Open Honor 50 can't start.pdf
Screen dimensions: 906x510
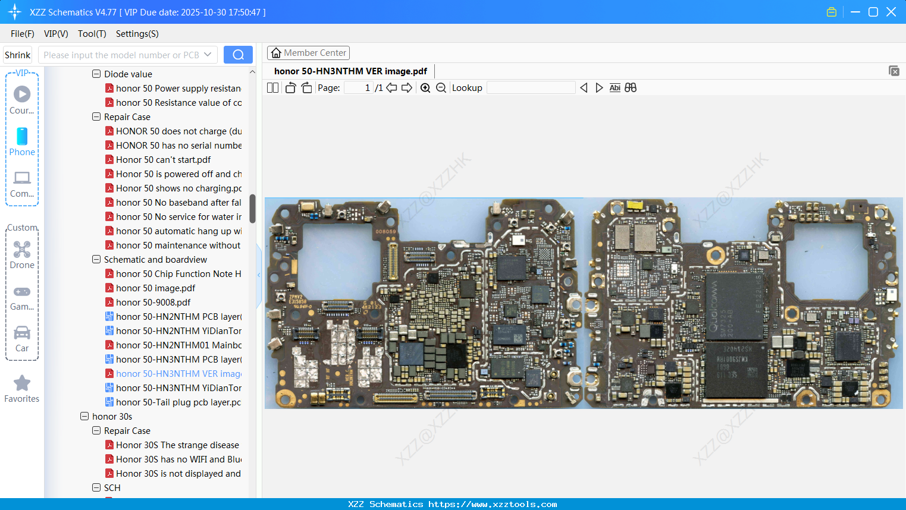click(x=158, y=160)
